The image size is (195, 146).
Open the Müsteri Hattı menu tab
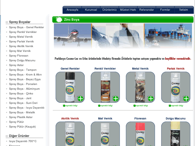[128, 10]
